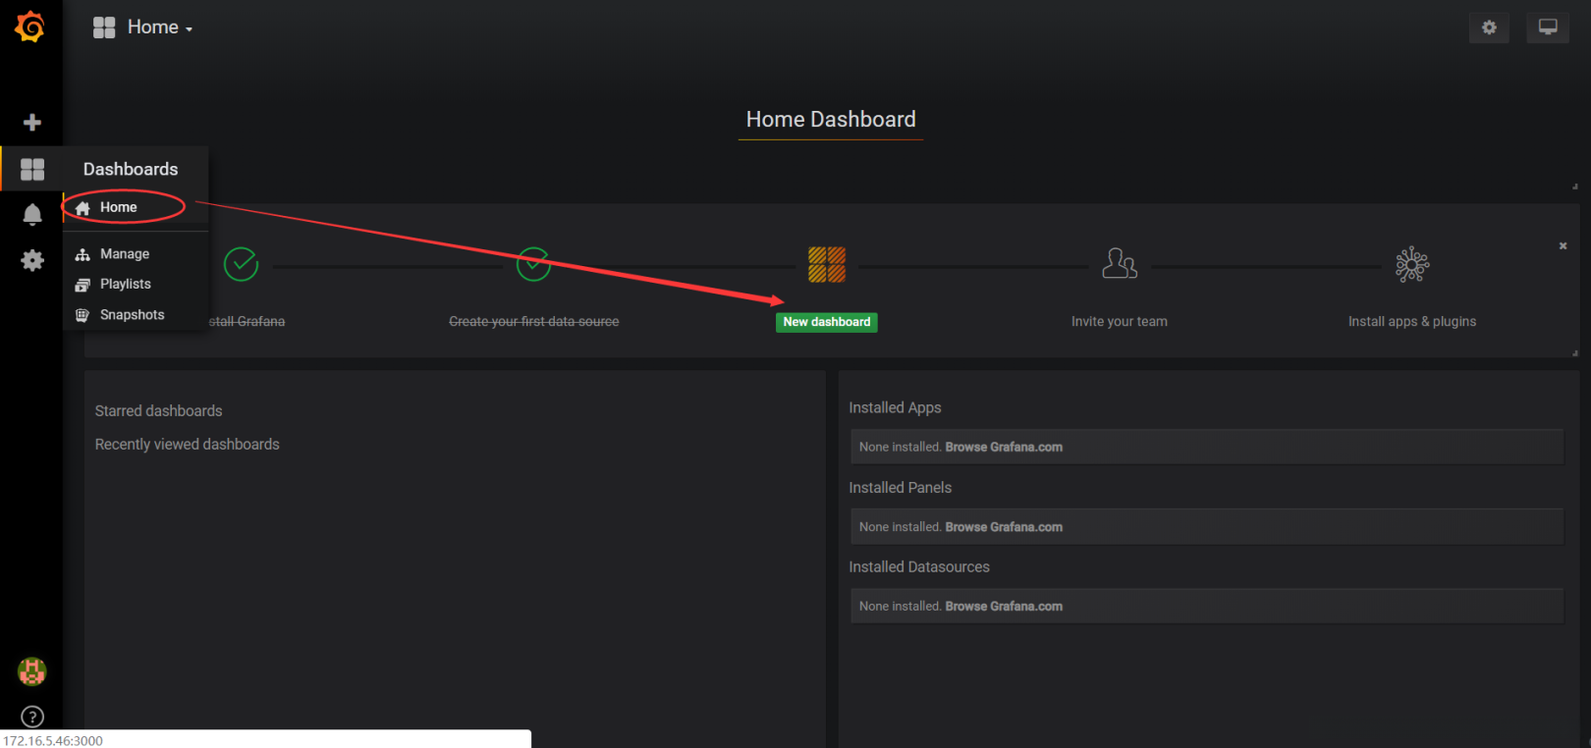This screenshot has width=1591, height=748.
Task: Click the Dashboards menu header
Action: click(x=131, y=169)
